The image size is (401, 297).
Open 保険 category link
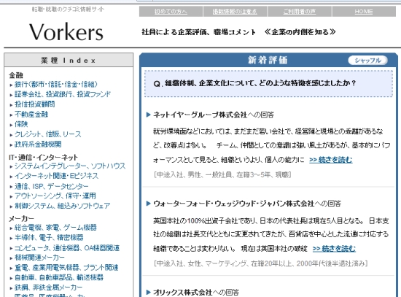pos(21,124)
